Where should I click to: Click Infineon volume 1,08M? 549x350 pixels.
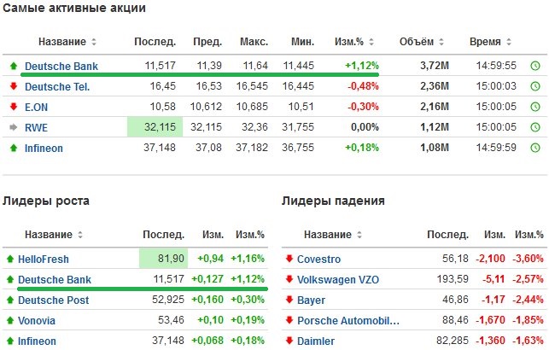click(x=435, y=148)
